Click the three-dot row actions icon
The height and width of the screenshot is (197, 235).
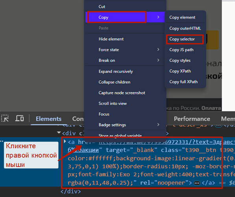coord(2,141)
